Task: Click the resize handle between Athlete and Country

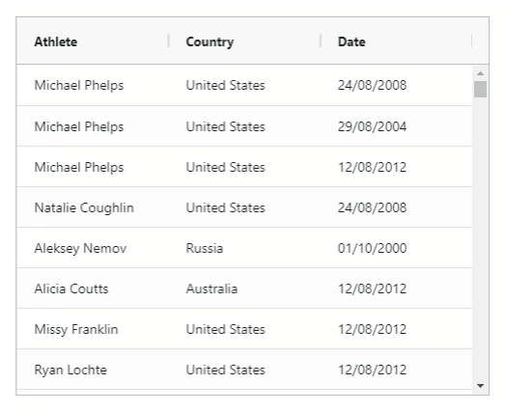Action: coord(168,41)
